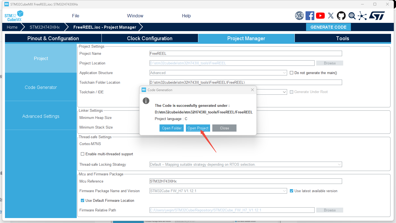Viewport: 396px width, 223px height.
Task: Expand the Toolchain / IDE dropdown arrow
Action: [285, 92]
